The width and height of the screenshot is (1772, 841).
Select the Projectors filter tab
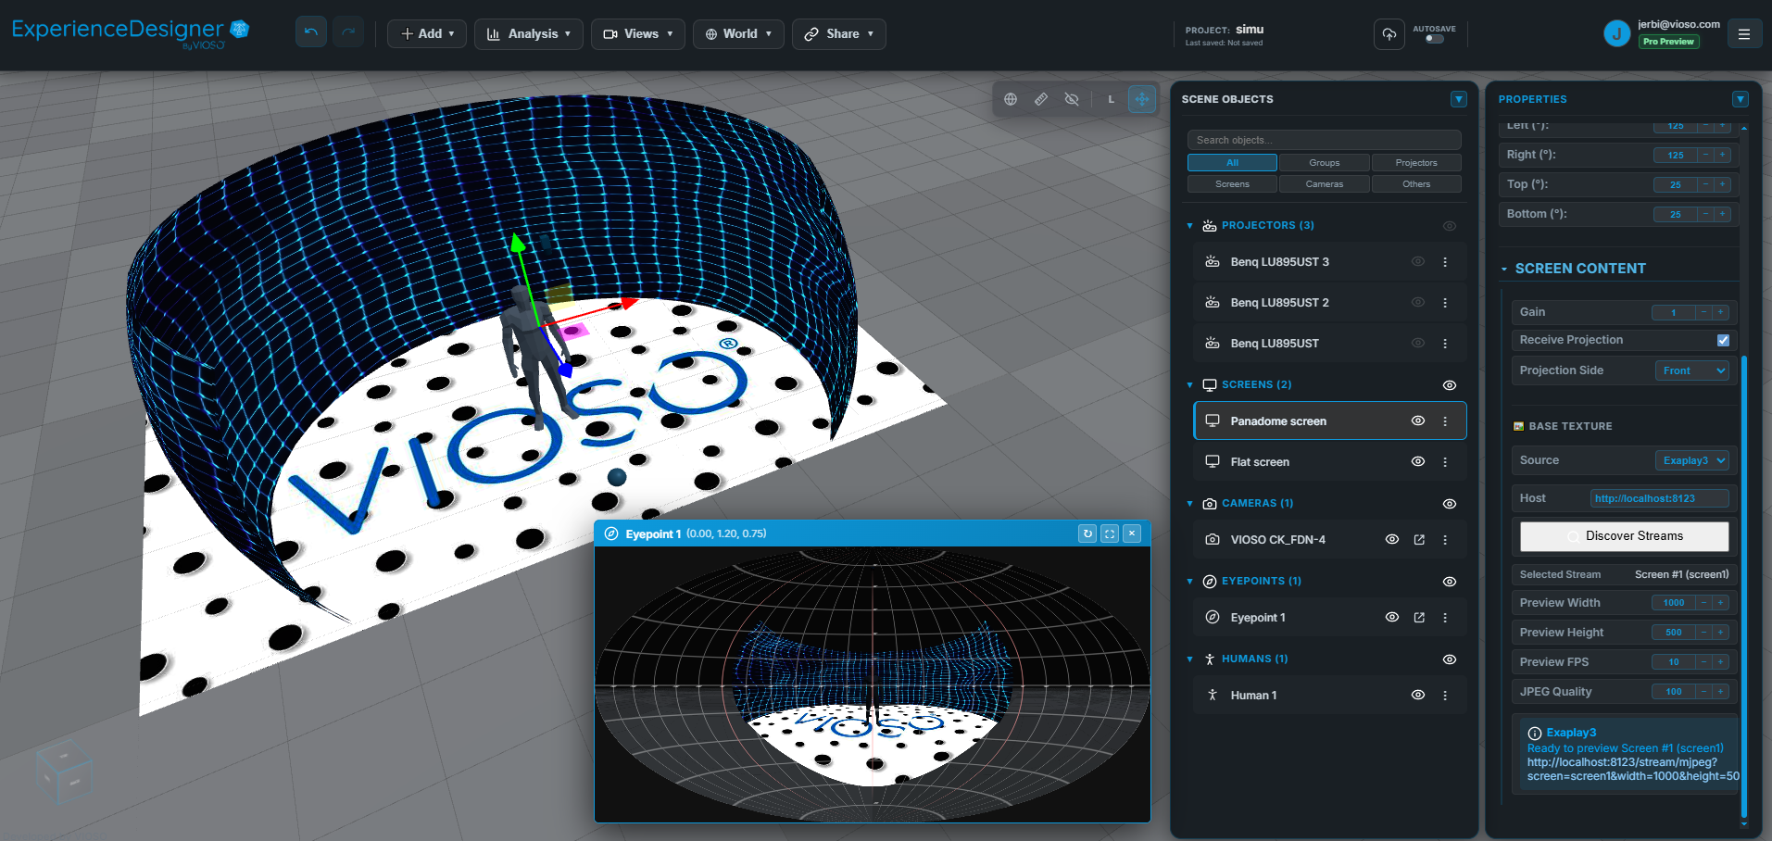pyautogui.click(x=1416, y=163)
